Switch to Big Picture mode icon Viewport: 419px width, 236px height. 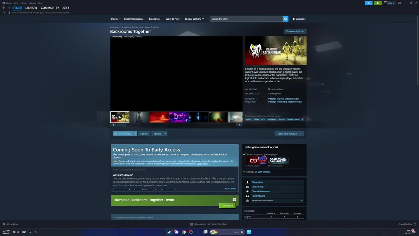click(399, 3)
